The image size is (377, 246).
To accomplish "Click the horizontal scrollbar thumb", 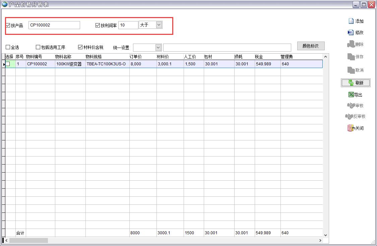I will tap(28, 240).
